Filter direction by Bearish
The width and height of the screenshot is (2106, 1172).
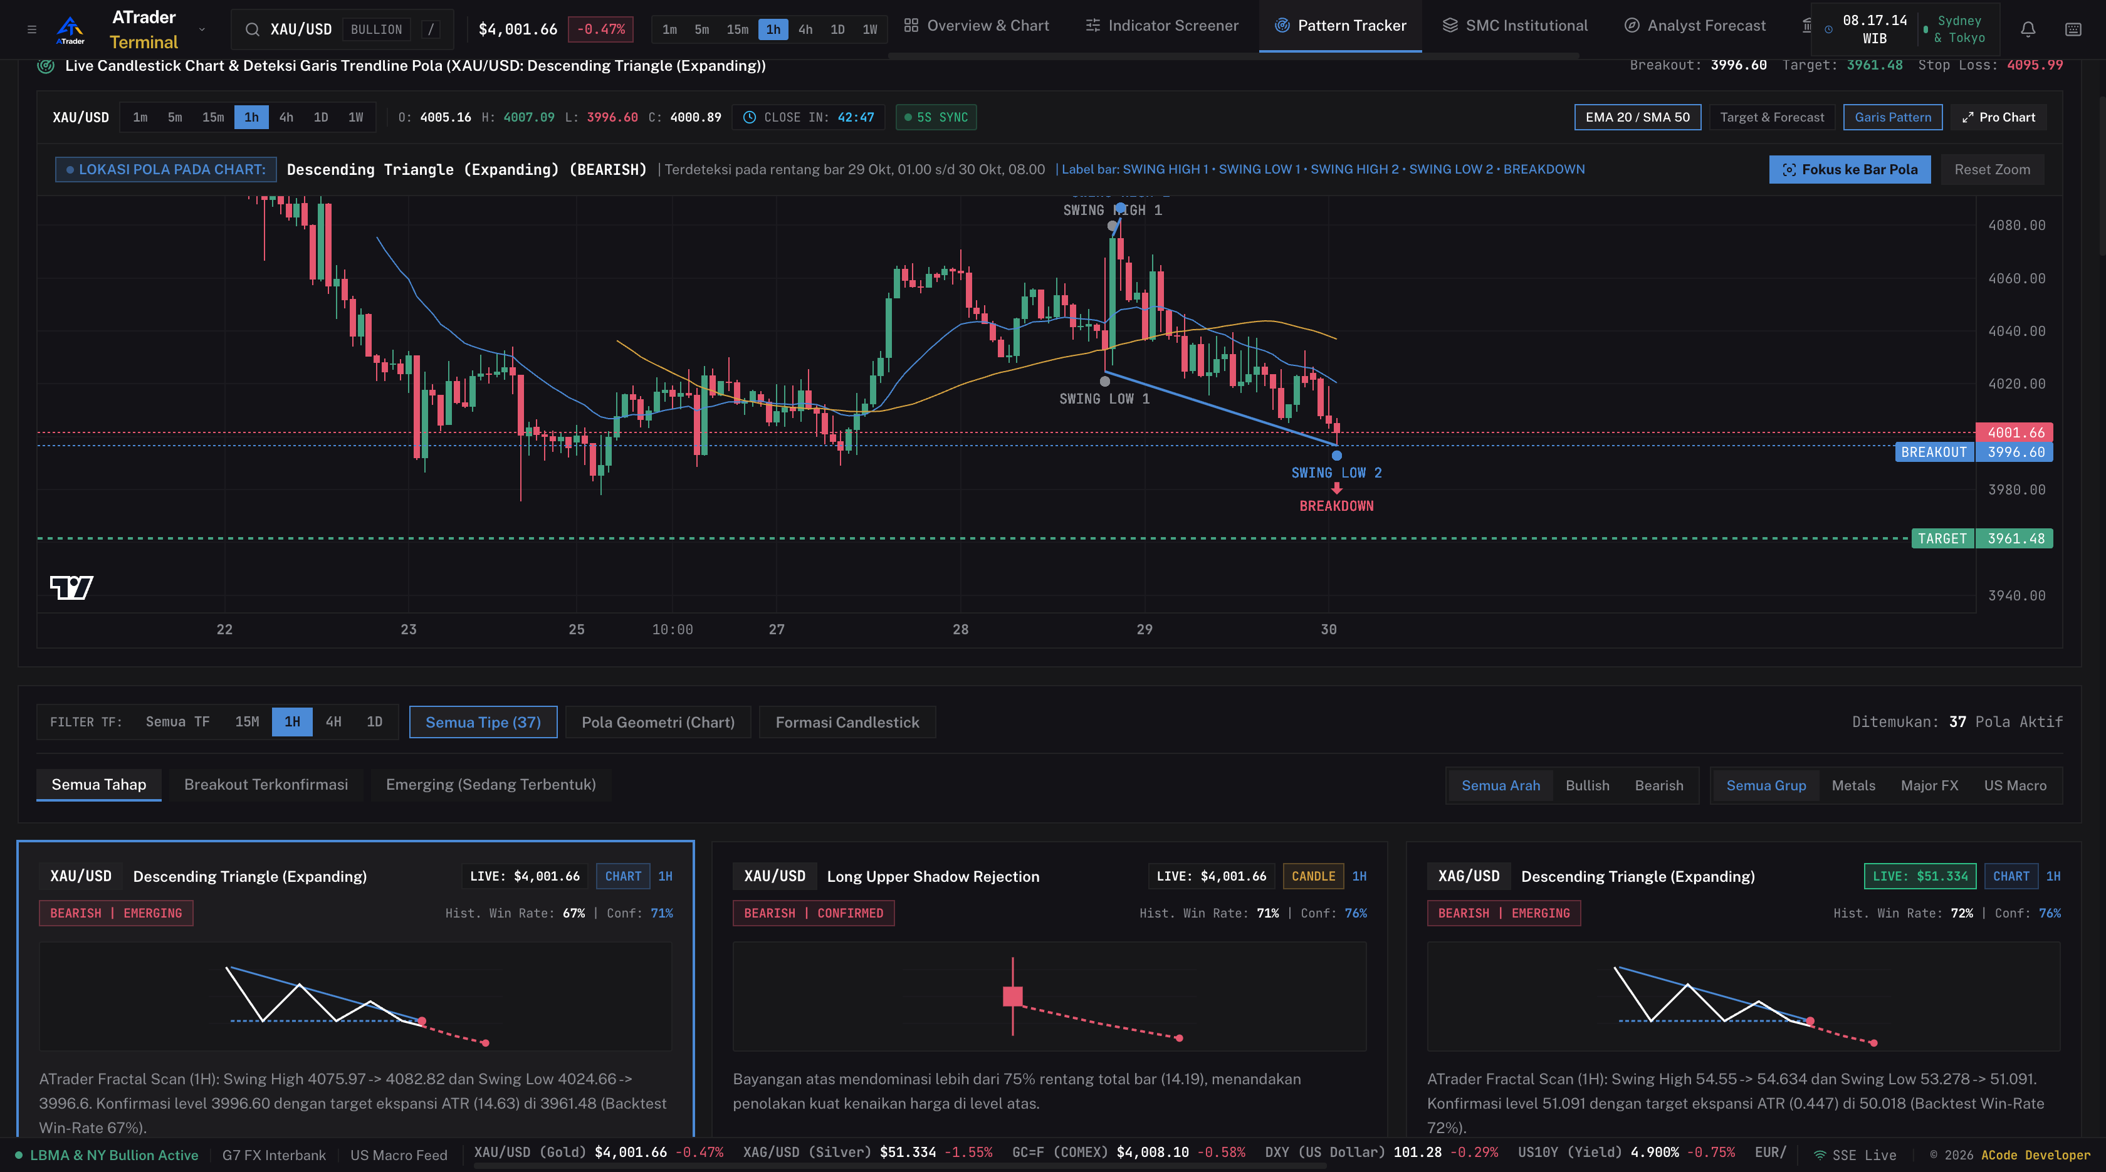point(1659,785)
